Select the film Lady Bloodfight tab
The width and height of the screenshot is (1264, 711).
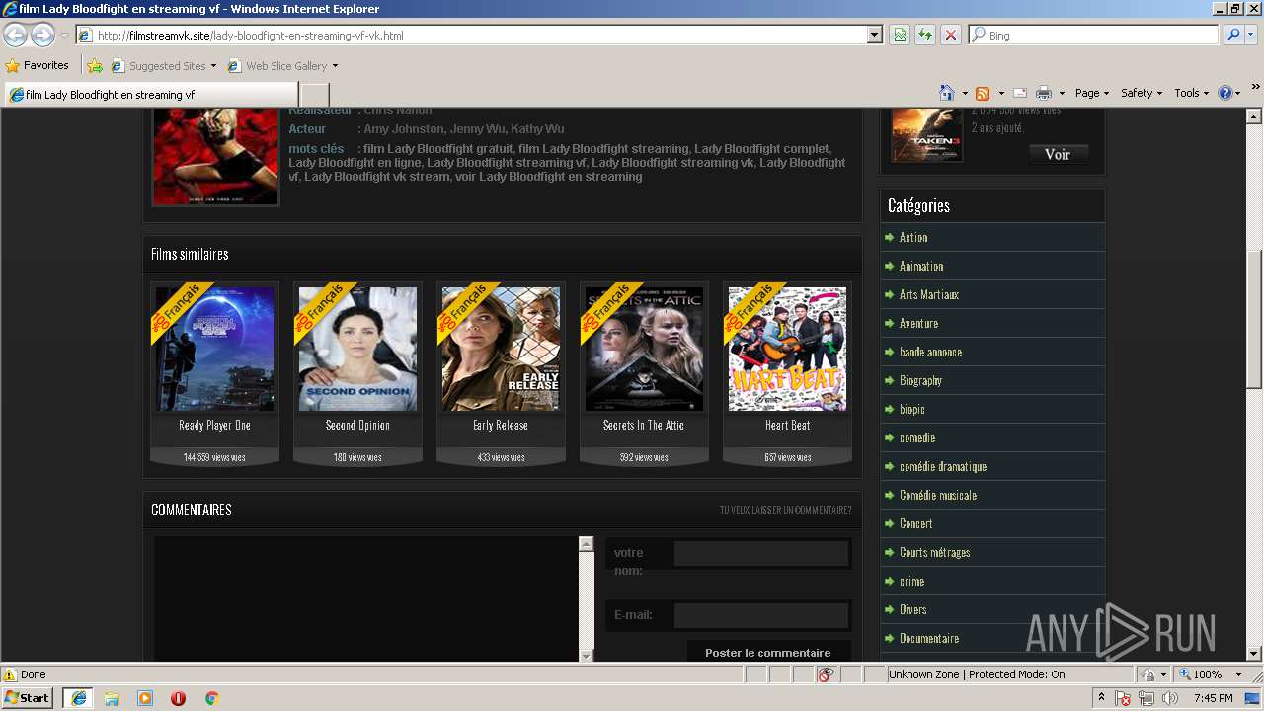150,95
